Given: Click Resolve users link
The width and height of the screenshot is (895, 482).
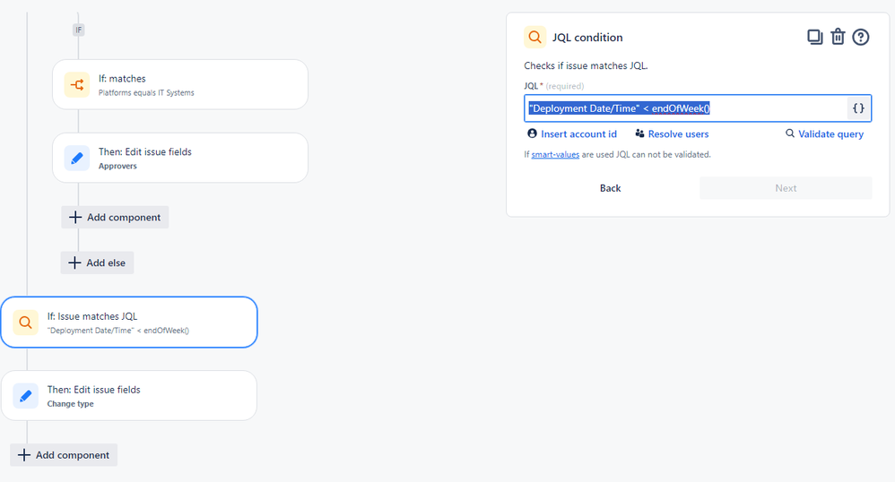Looking at the screenshot, I should point(672,134).
